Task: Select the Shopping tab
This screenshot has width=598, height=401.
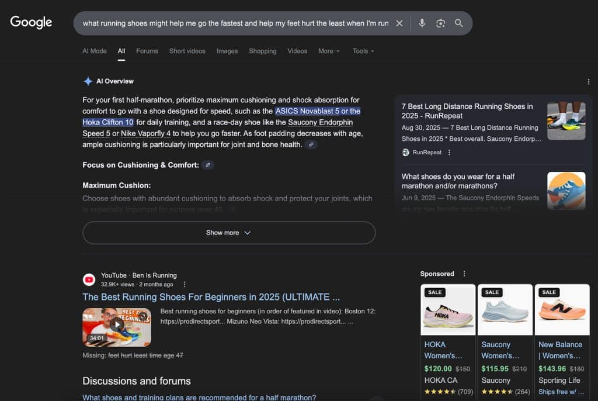Action: pyautogui.click(x=262, y=51)
